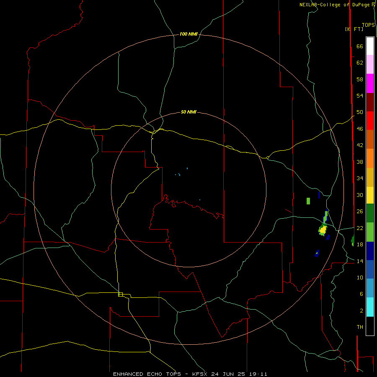This screenshot has width=377, height=377.
Task: Pick the dark red maroon legend swatch
Action: 370,102
